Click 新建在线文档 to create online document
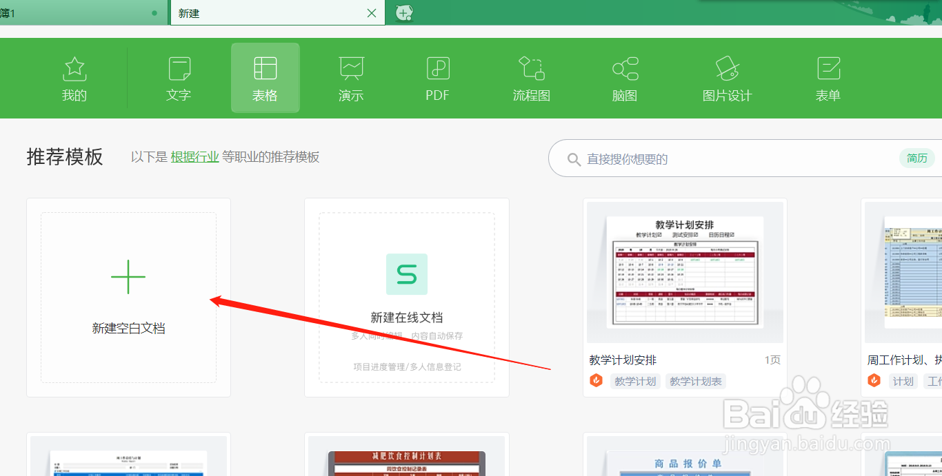 [x=407, y=296]
